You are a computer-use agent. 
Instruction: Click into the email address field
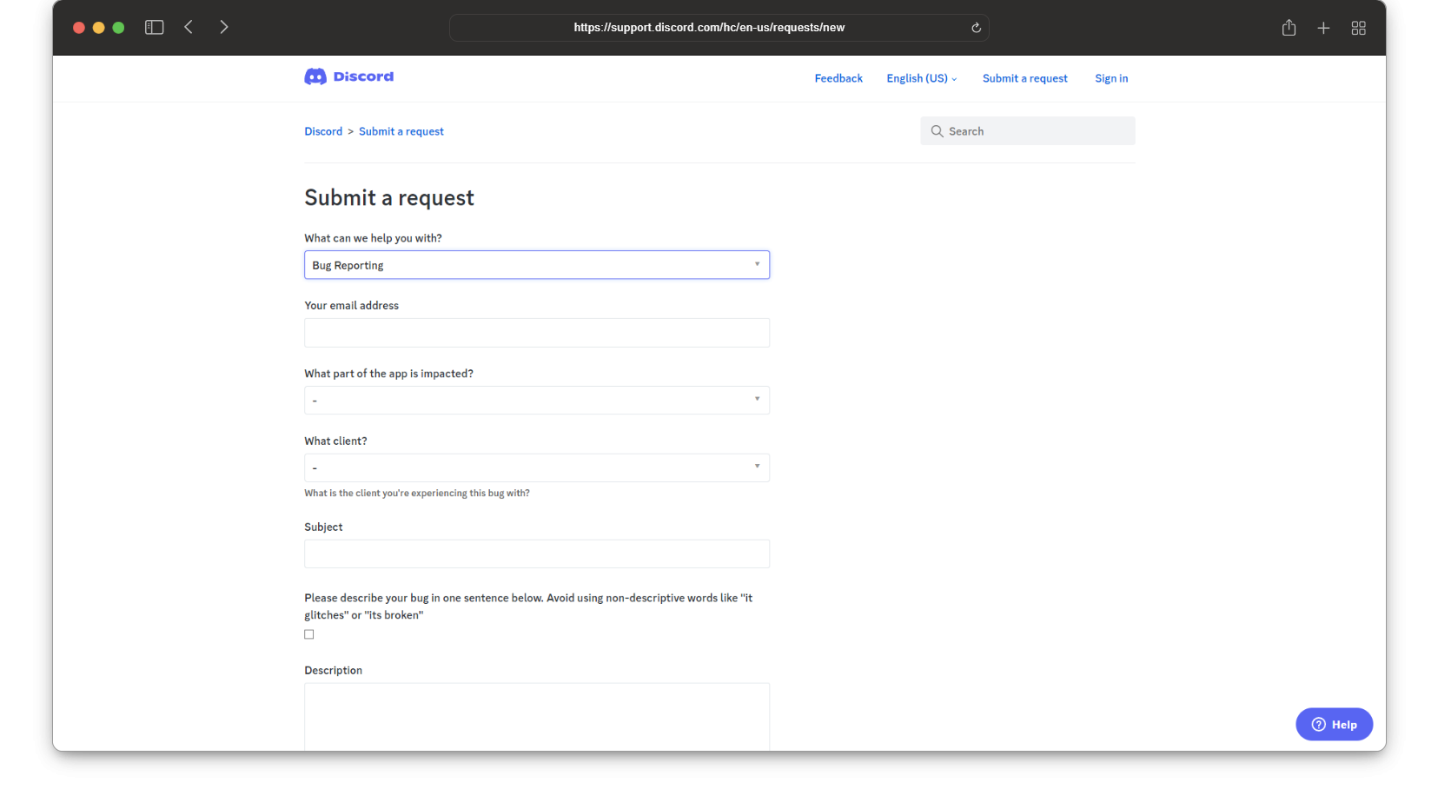536,333
